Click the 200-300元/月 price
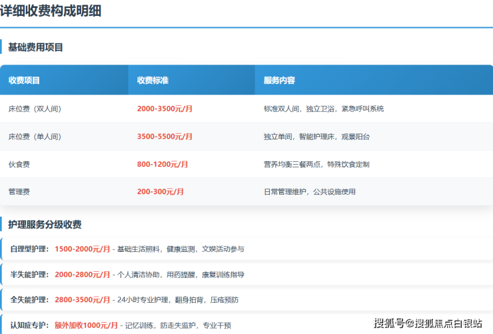 click(161, 192)
